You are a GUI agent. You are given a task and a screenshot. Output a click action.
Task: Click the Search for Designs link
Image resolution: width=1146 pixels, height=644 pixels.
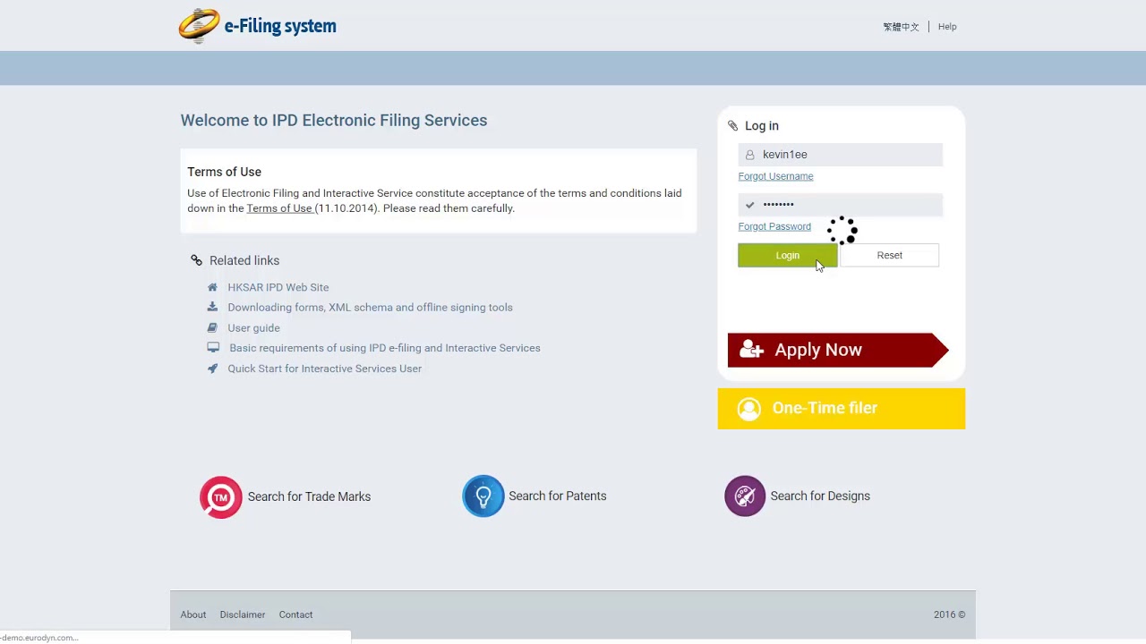pos(820,496)
